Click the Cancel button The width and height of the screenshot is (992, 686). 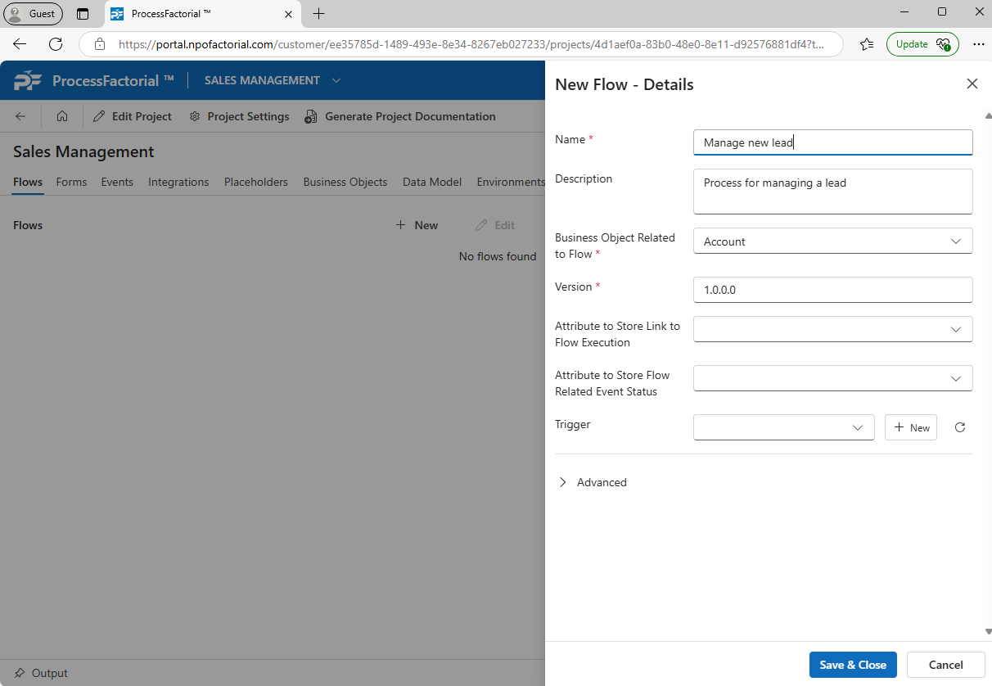[945, 665]
